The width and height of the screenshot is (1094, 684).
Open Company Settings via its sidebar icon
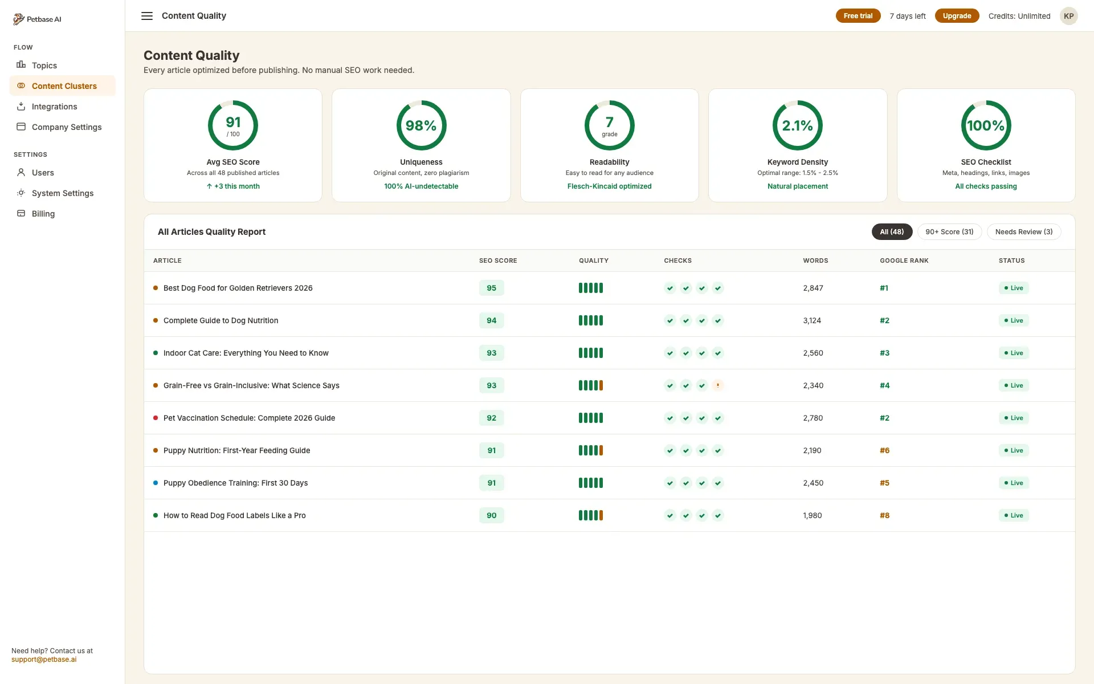(x=21, y=127)
